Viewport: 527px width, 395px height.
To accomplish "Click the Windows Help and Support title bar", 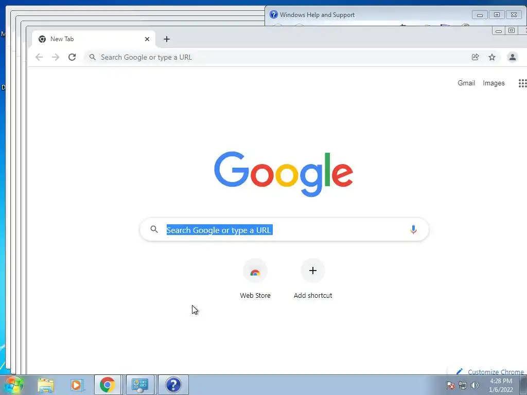I will click(369, 15).
